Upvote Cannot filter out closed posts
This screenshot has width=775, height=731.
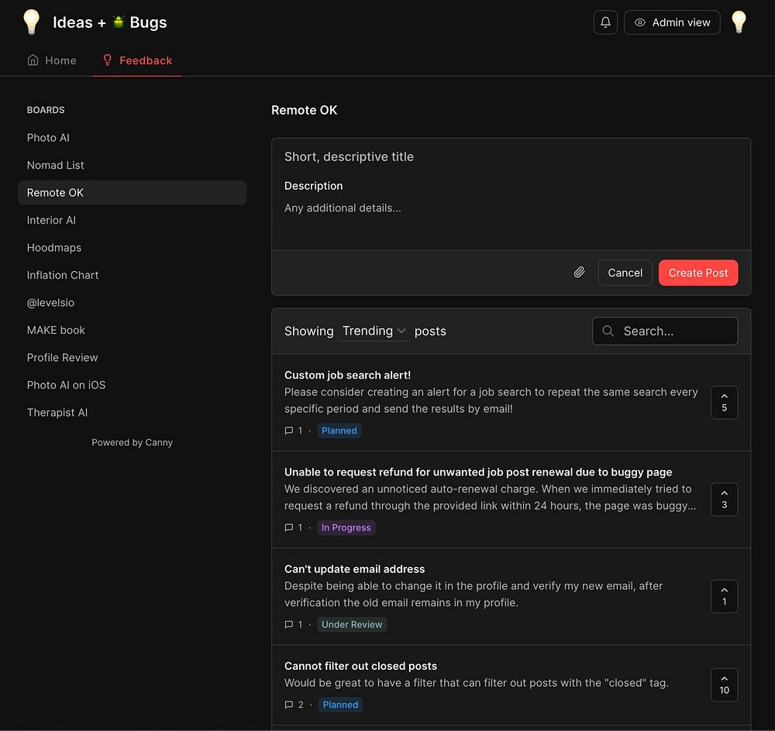pos(724,685)
